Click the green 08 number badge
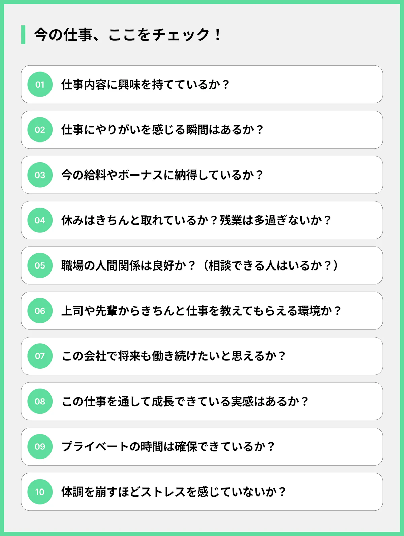This screenshot has height=536, width=404. click(40, 401)
